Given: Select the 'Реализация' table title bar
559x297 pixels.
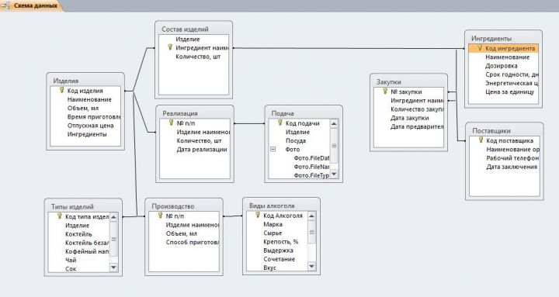Looking at the screenshot, I should point(195,113).
